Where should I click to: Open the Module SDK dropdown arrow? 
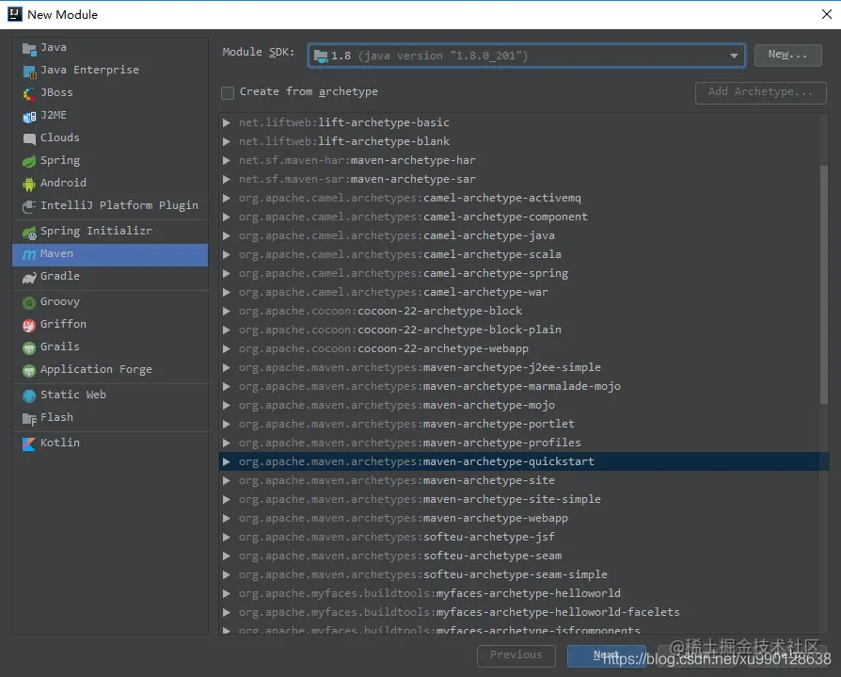[x=733, y=56]
